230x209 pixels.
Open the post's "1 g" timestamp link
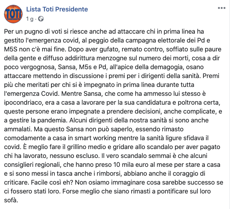[x=30, y=19]
